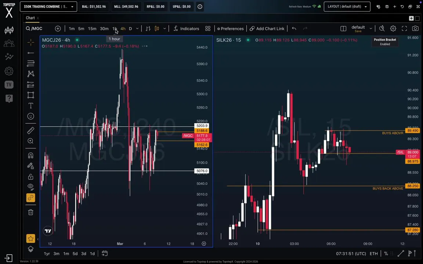
Task: Open the sidebar settings gear
Action: (9, 71)
